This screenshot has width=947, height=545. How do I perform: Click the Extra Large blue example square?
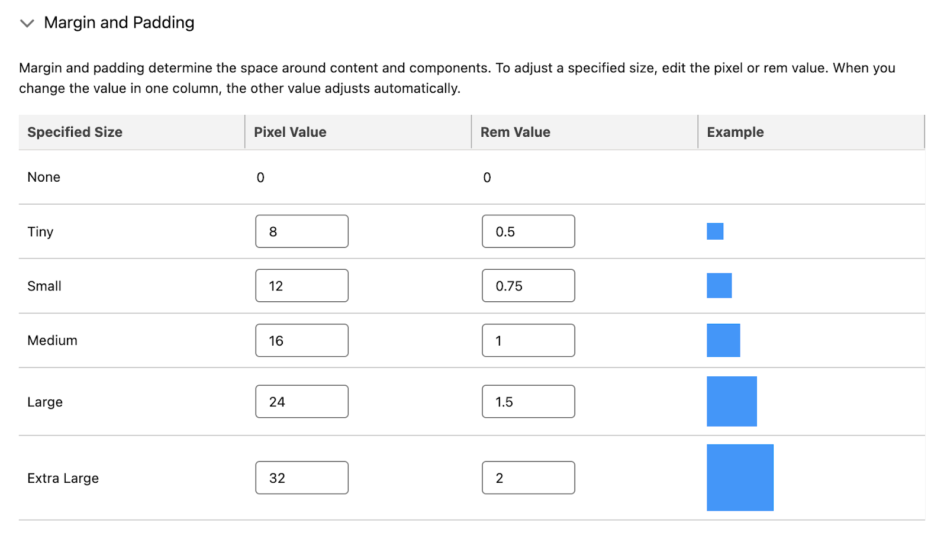point(740,478)
